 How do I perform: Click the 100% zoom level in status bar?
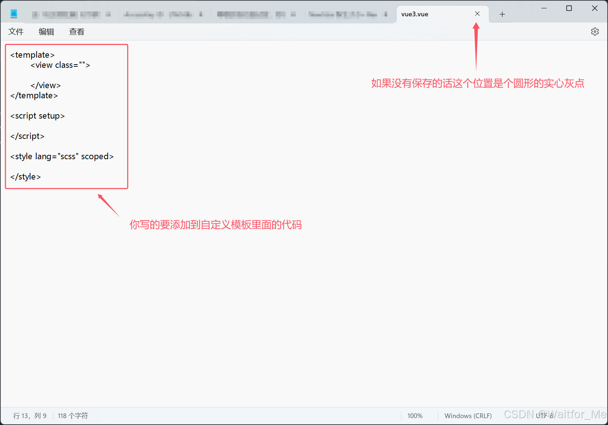pos(415,416)
